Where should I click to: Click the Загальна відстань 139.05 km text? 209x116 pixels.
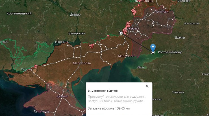109,108
